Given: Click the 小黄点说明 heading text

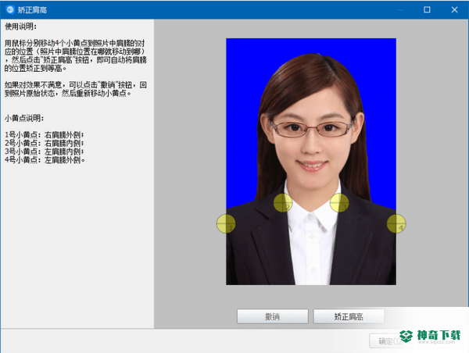Looking at the screenshot, I should (x=24, y=119).
